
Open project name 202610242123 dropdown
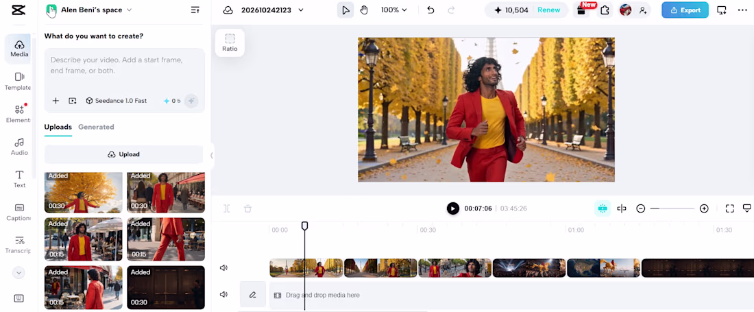click(272, 10)
